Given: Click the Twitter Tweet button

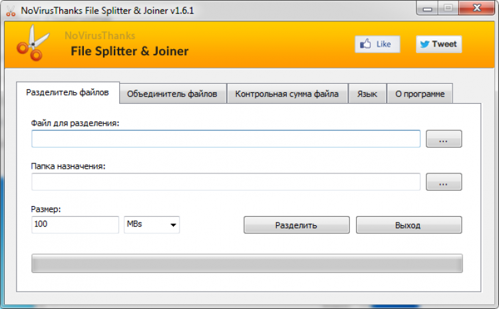Looking at the screenshot, I should coord(438,44).
